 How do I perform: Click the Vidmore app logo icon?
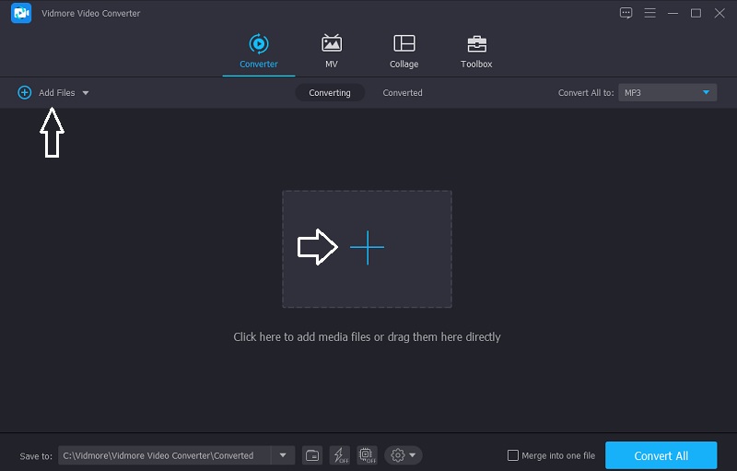pos(20,13)
